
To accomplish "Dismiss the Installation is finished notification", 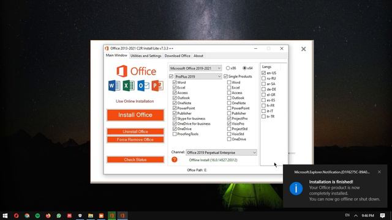I will click(x=379, y=172).
